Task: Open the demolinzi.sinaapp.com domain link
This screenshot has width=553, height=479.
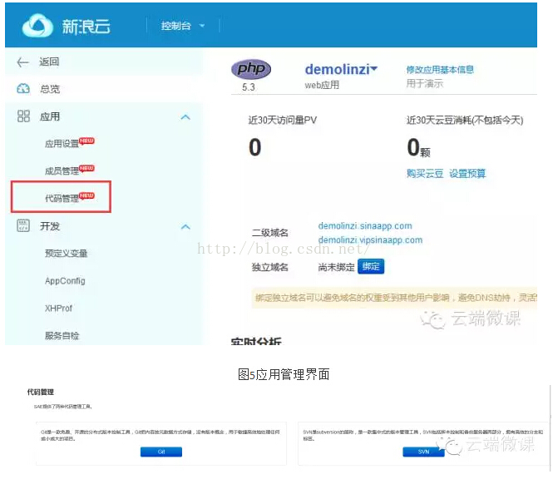Action: [x=365, y=225]
